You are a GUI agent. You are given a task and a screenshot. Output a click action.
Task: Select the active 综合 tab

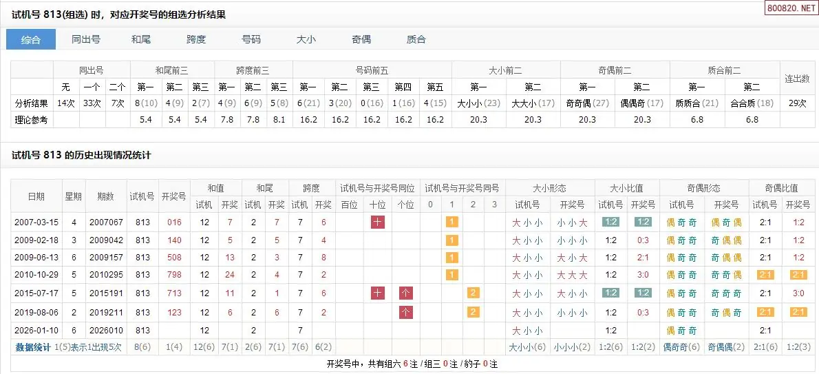tap(31, 39)
